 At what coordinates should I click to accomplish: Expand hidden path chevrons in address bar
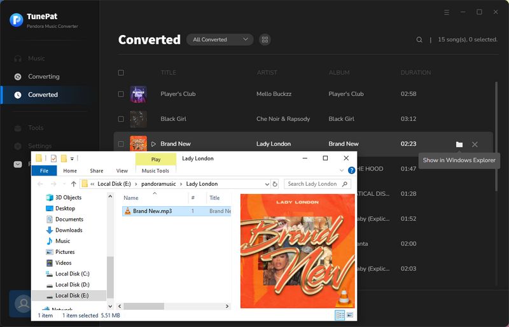pyautogui.click(x=92, y=184)
